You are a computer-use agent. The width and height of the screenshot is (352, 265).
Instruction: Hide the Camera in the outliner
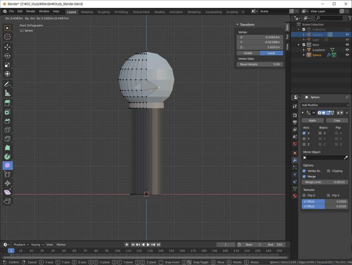click(x=347, y=34)
